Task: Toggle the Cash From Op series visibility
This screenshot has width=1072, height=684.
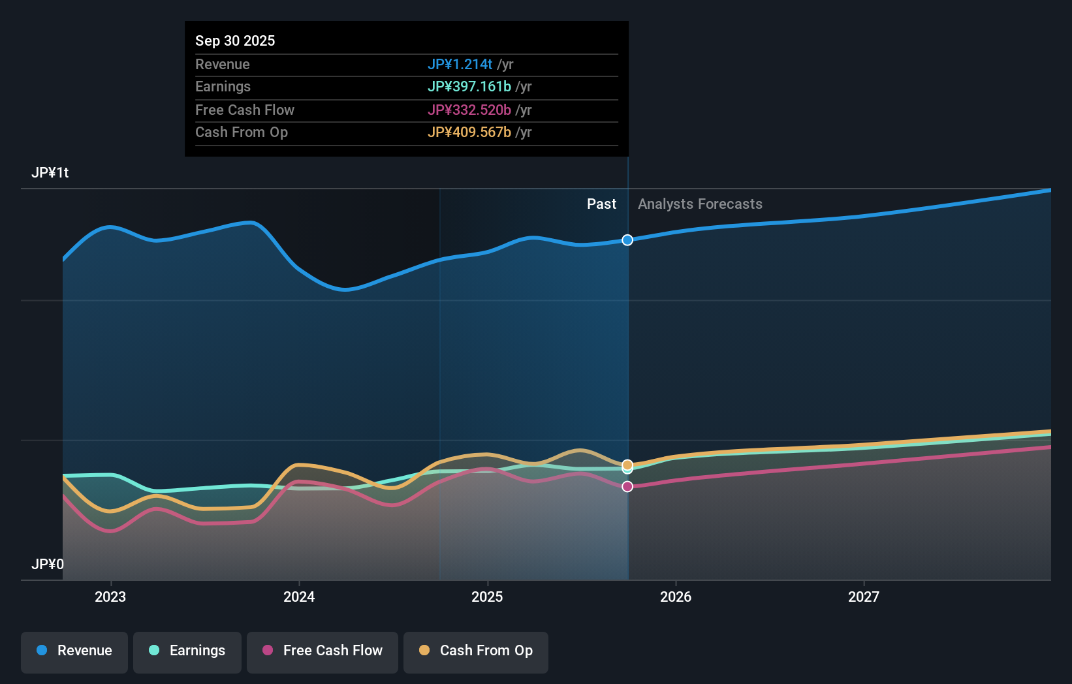Action: pos(475,652)
